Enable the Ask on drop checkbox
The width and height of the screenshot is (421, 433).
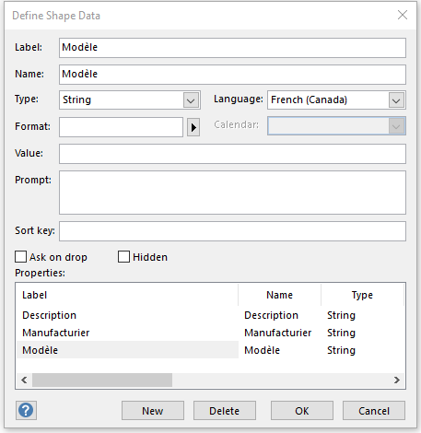tap(20, 257)
